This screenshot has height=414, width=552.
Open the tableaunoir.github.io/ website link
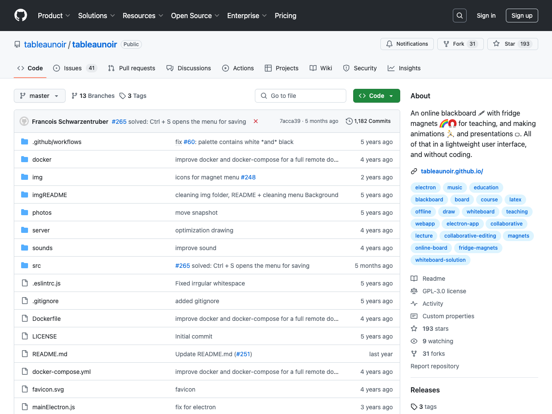[x=452, y=171]
